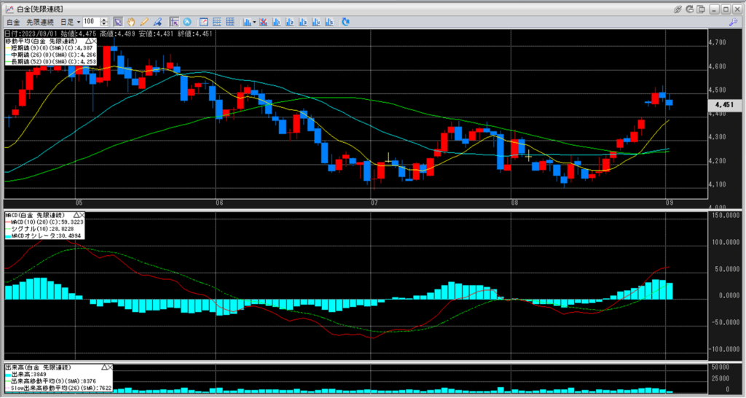This screenshot has width=746, height=398.
Task: Click the link window icon in title bar
Action: 678,9
